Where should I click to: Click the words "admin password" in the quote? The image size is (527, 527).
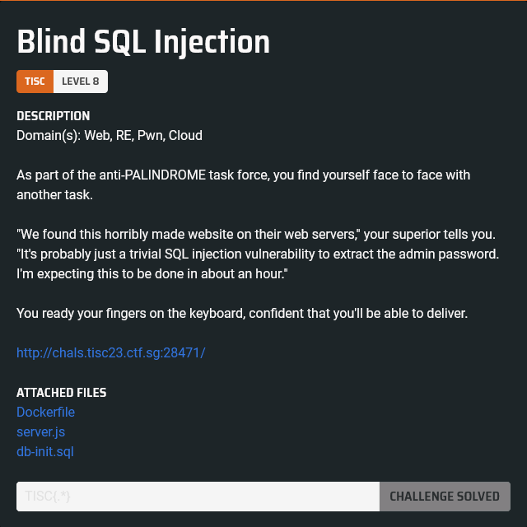click(455, 254)
